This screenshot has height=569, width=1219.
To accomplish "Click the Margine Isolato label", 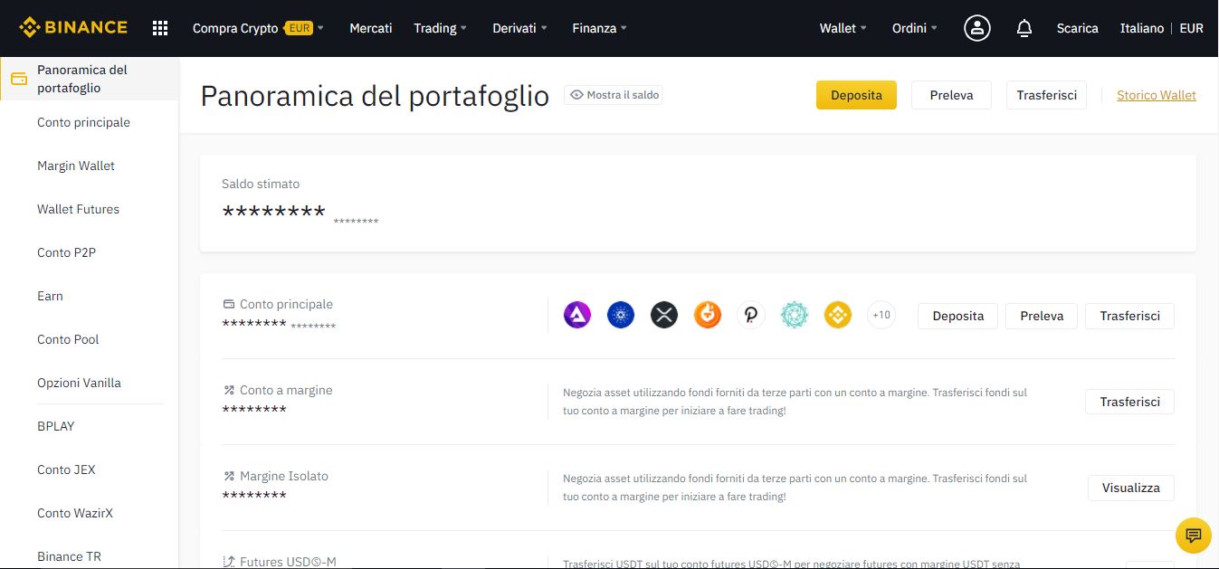I will [x=284, y=476].
